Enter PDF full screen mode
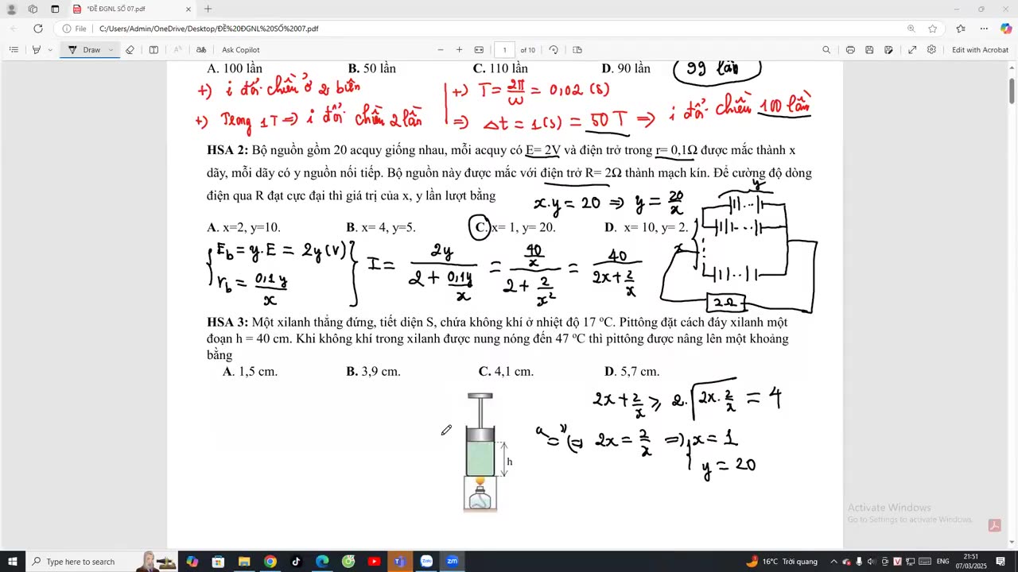 click(912, 49)
